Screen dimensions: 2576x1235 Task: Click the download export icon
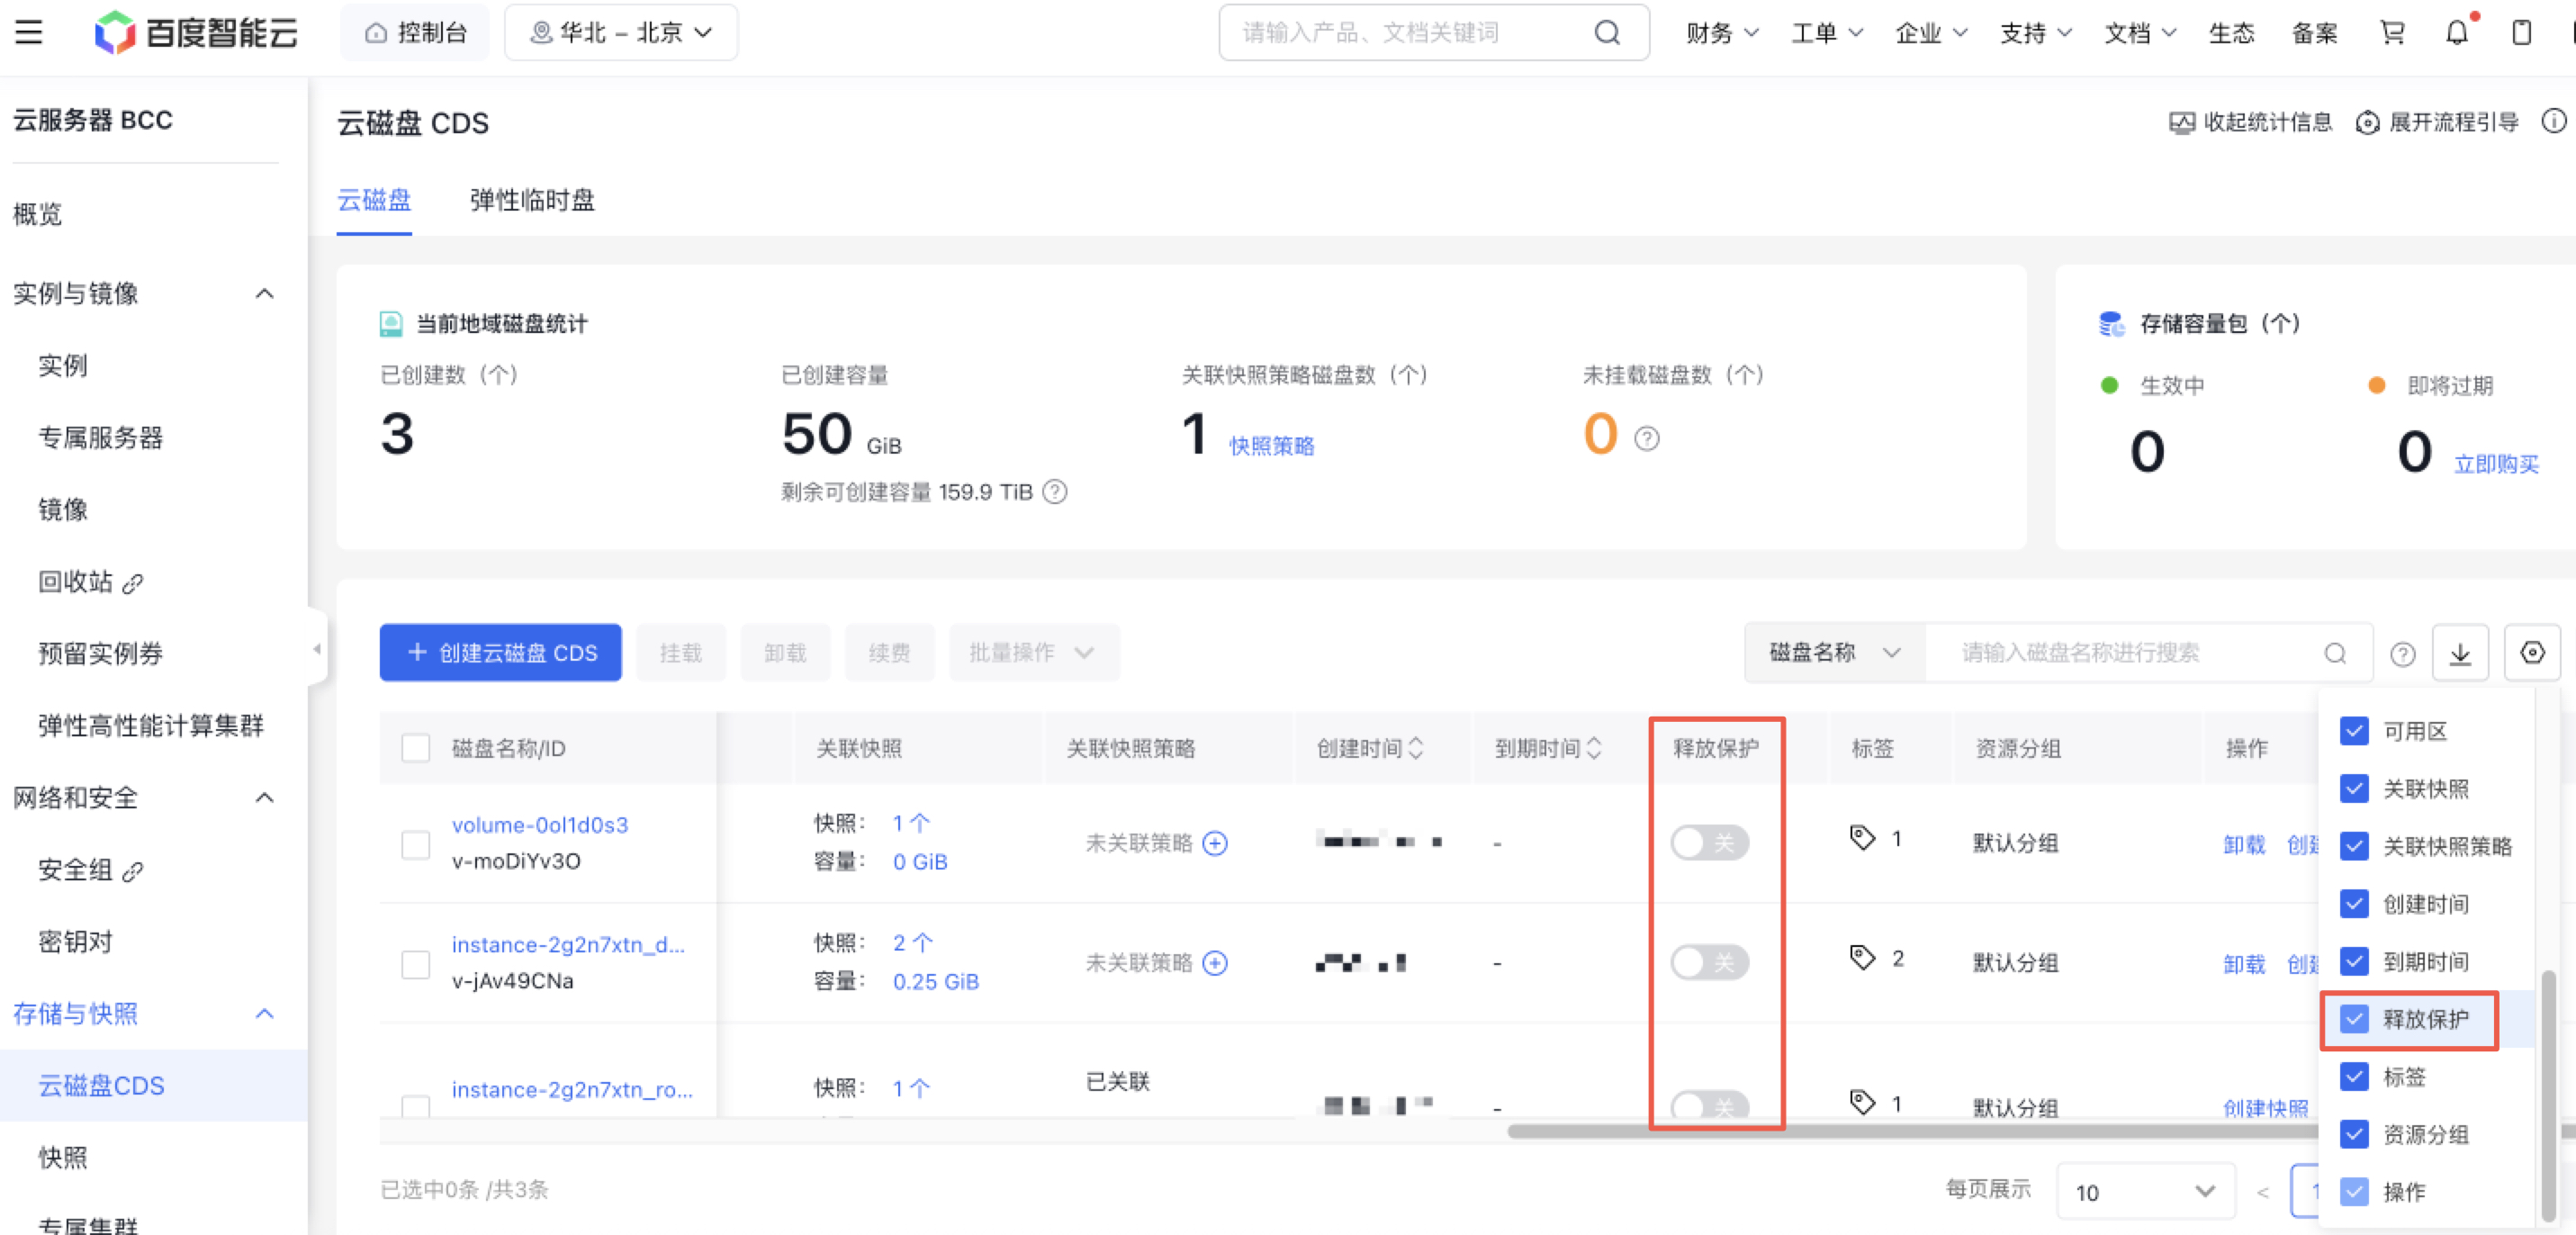[2460, 653]
